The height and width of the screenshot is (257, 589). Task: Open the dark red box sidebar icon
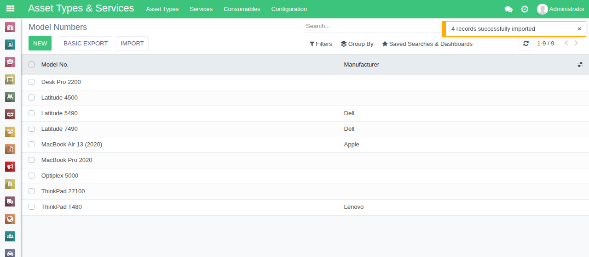tap(10, 114)
